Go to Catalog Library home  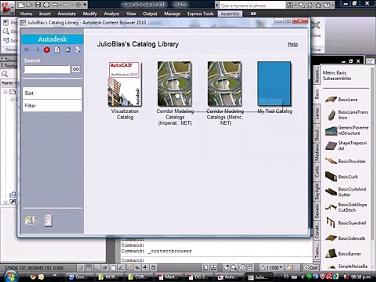(x=68, y=50)
